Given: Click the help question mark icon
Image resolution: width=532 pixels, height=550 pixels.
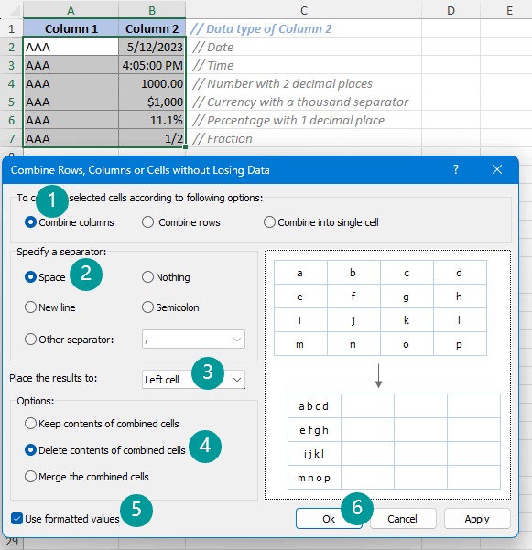Looking at the screenshot, I should [455, 170].
